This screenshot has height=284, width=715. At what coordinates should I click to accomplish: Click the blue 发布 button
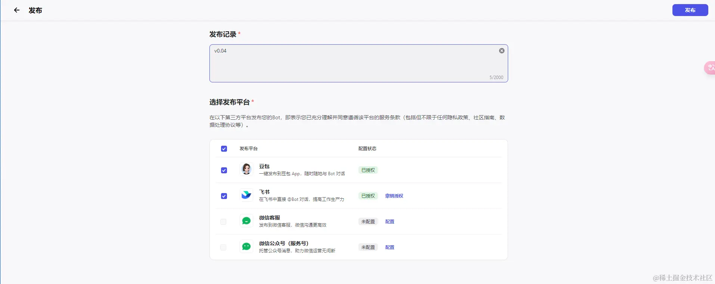tap(690, 10)
